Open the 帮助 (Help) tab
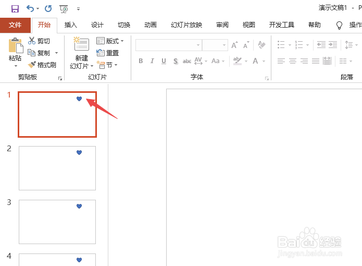Screen dimensions: 362x266 click(315, 25)
